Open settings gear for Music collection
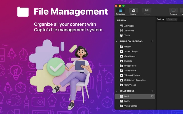 152,96
